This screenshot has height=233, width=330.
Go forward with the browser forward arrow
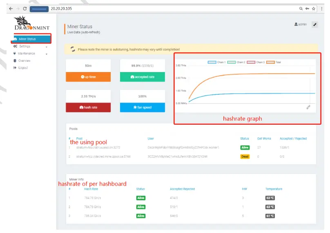click(18, 9)
